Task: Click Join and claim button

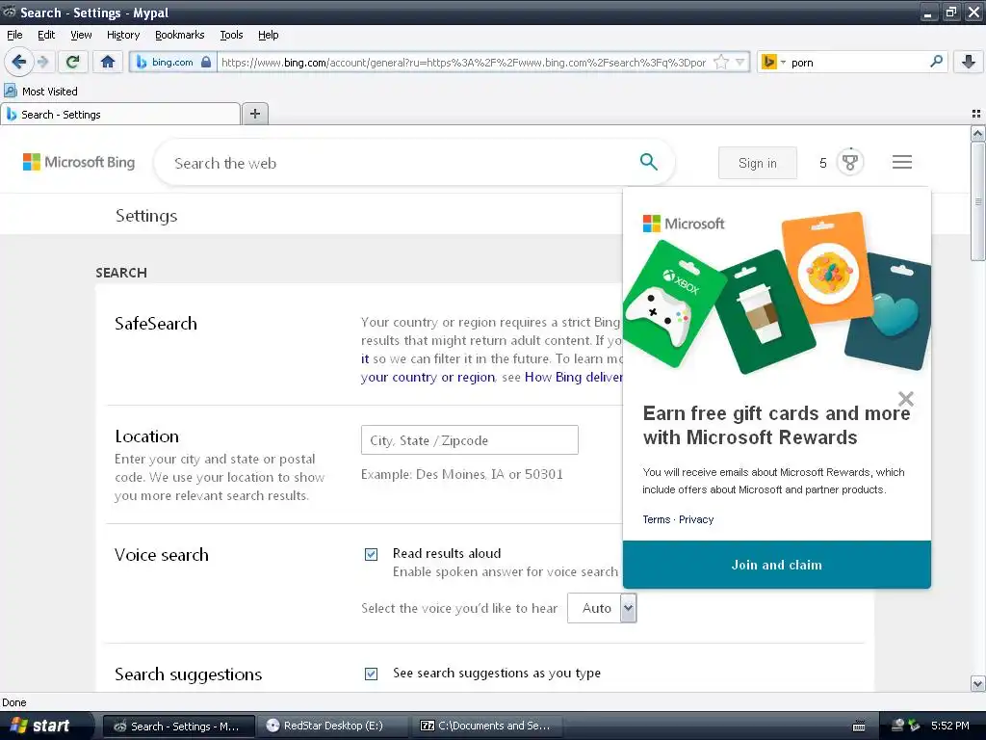Action: click(777, 565)
